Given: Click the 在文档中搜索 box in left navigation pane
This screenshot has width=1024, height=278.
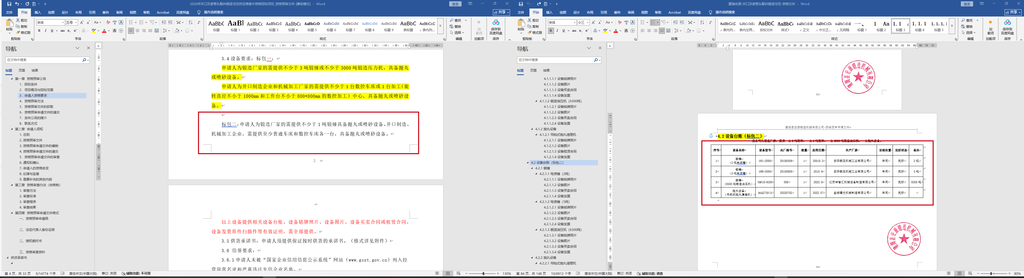Looking at the screenshot, I should (x=44, y=60).
